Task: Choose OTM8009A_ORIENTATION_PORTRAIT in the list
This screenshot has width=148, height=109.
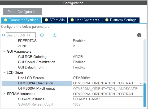Action: 108,94
